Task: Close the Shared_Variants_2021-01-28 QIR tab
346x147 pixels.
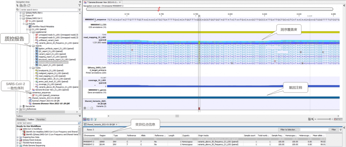Action: coord(117,125)
